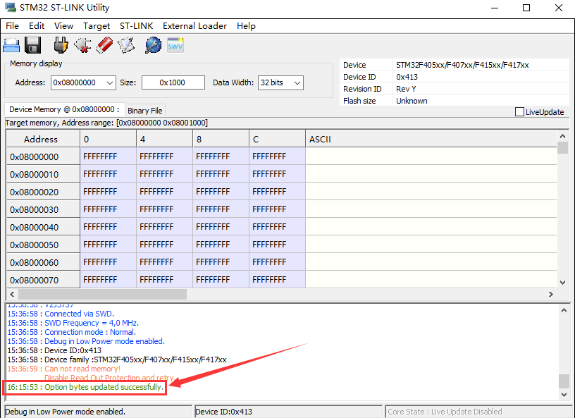Click memory table scroll down arrow

click(x=562, y=283)
